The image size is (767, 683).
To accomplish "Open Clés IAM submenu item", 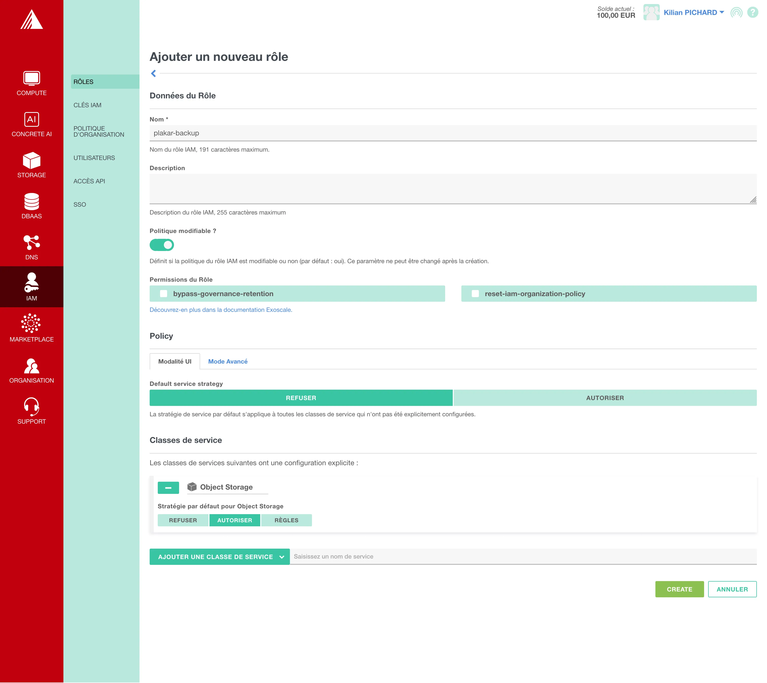I will tap(88, 105).
